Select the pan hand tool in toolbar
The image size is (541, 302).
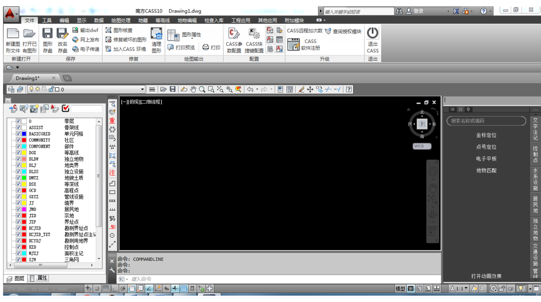pos(193,89)
